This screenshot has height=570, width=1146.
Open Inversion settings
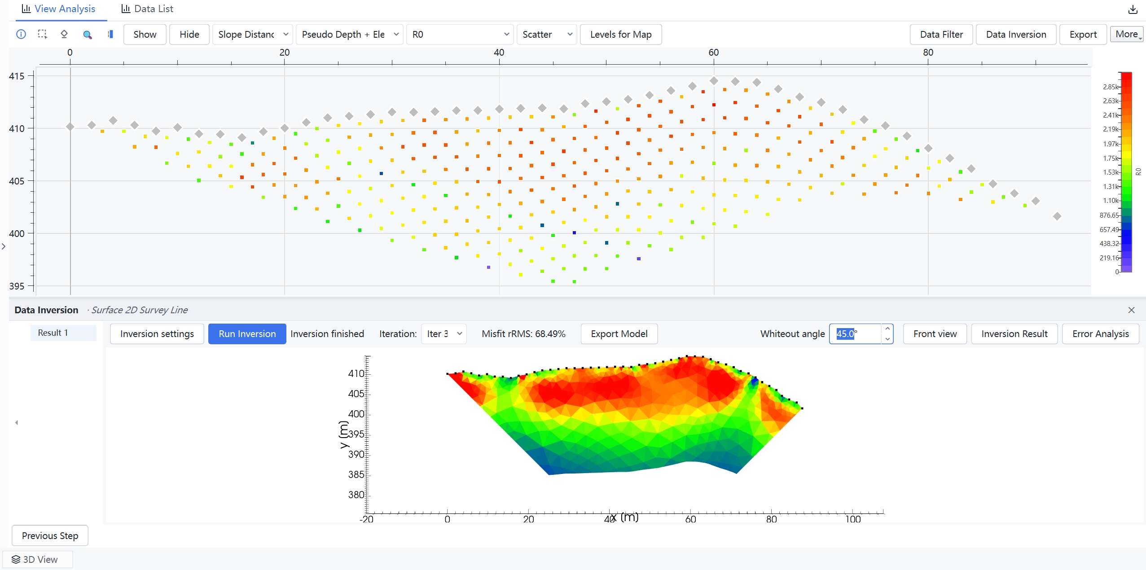tap(157, 334)
